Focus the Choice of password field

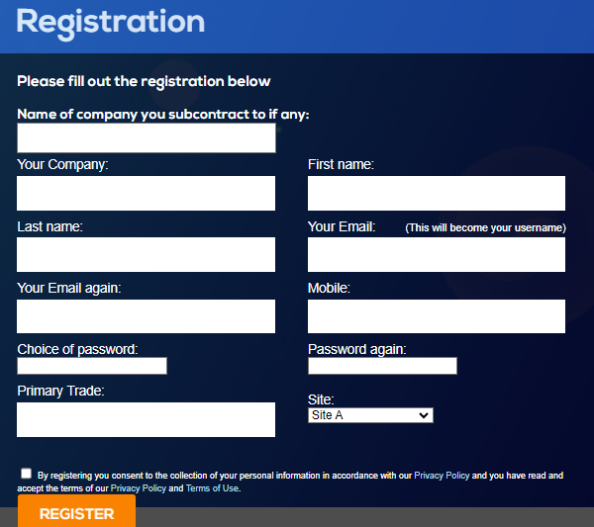tap(92, 366)
